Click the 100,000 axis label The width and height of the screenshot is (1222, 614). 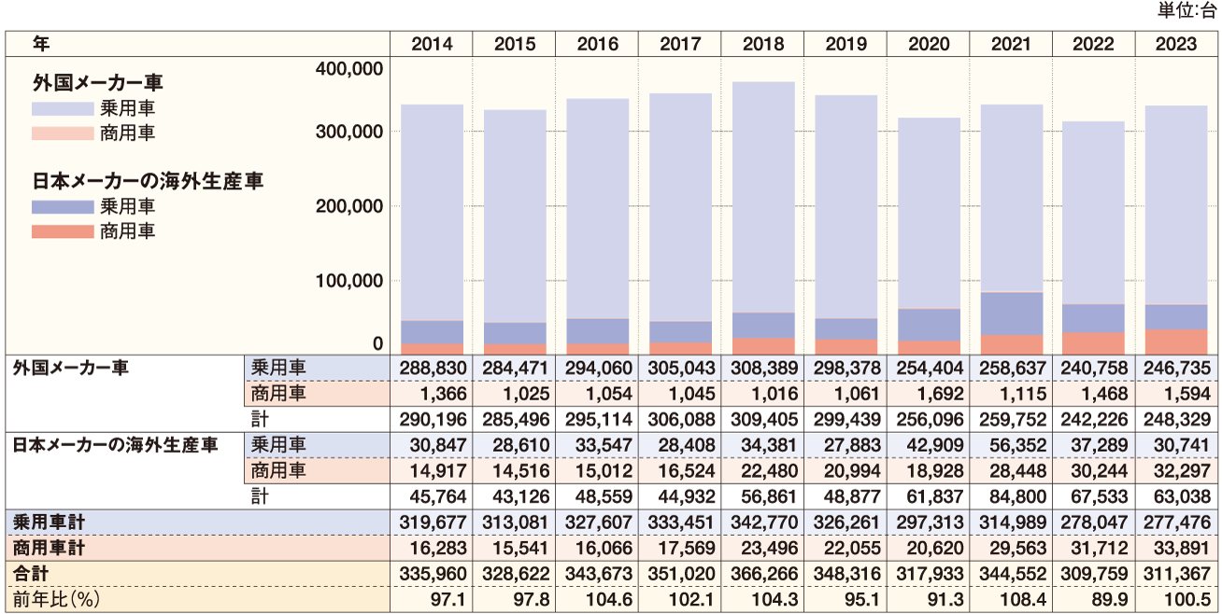[x=348, y=281]
